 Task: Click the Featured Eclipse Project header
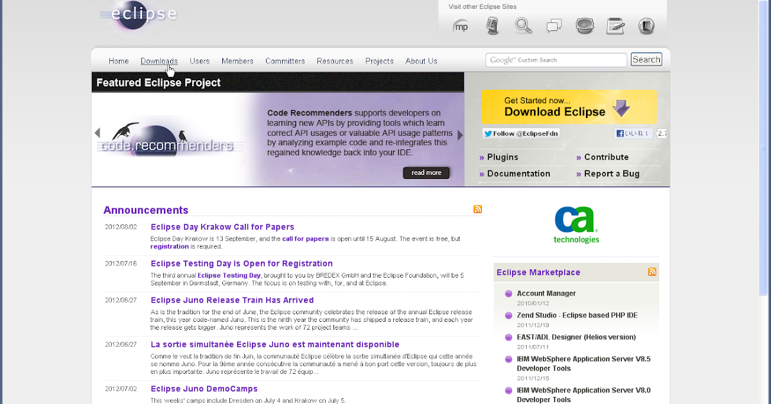click(x=159, y=83)
